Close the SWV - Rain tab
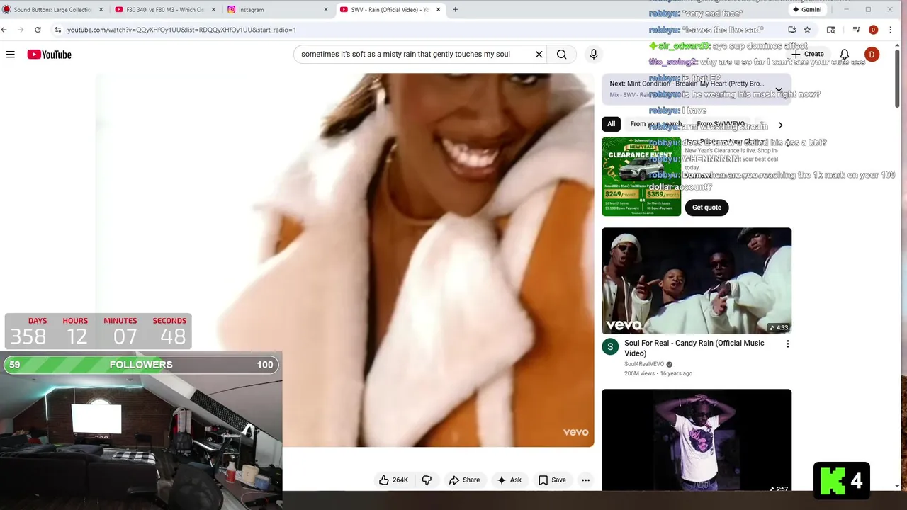The height and width of the screenshot is (510, 907). tap(439, 10)
